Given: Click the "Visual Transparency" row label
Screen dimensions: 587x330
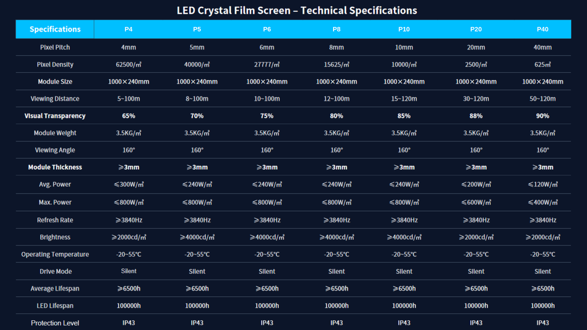Looking at the screenshot, I should 55,116.
